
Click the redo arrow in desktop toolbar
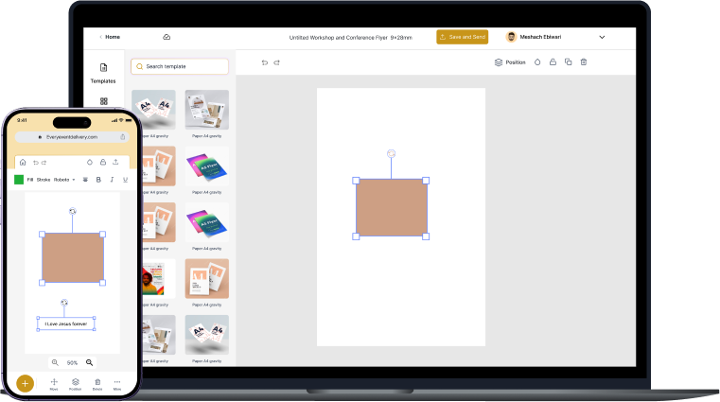tap(276, 62)
